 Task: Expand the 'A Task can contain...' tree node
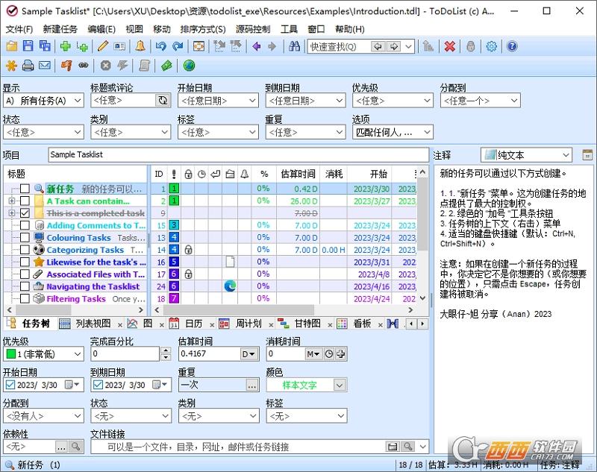pyautogui.click(x=12, y=201)
